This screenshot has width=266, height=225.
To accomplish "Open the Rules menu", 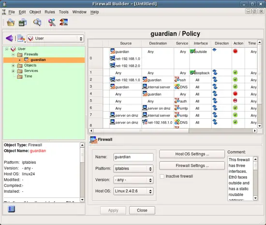I will coord(50,12).
